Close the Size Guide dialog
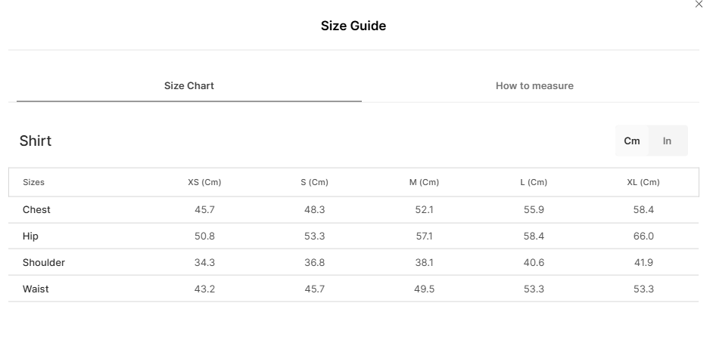 pyautogui.click(x=699, y=4)
